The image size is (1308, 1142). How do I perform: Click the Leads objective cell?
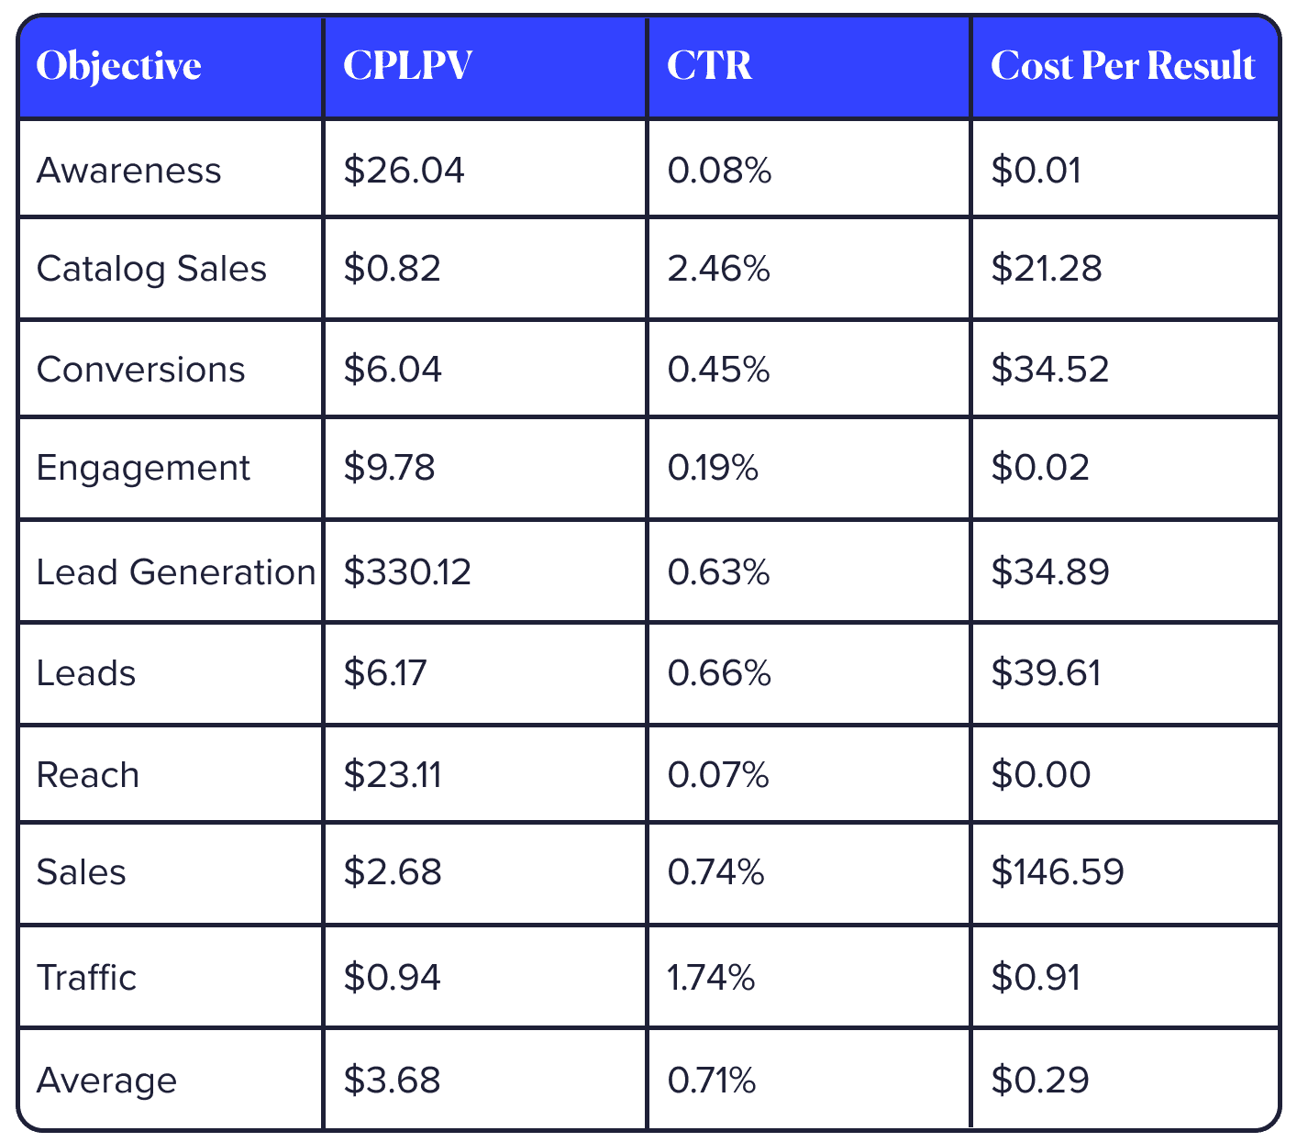point(86,673)
